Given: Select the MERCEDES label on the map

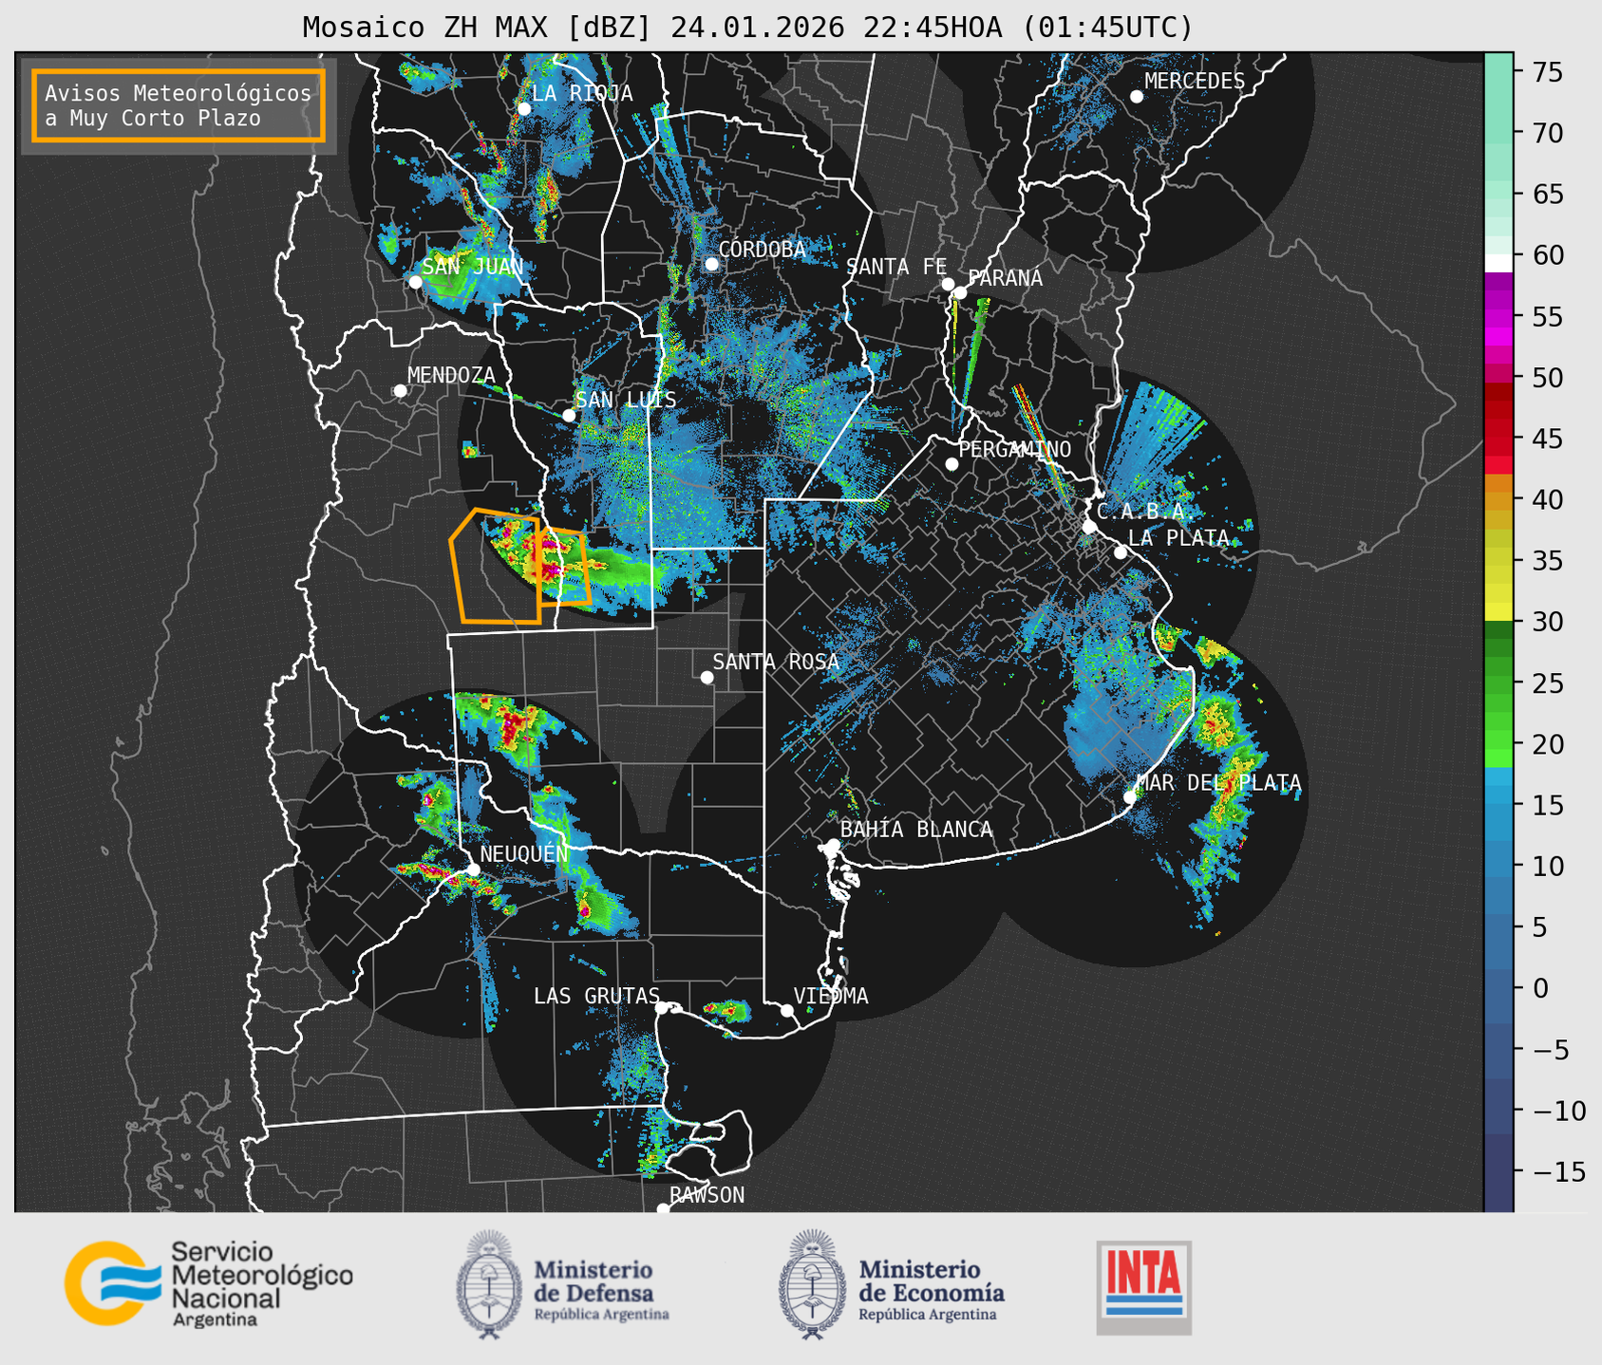Looking at the screenshot, I should [x=1194, y=82].
